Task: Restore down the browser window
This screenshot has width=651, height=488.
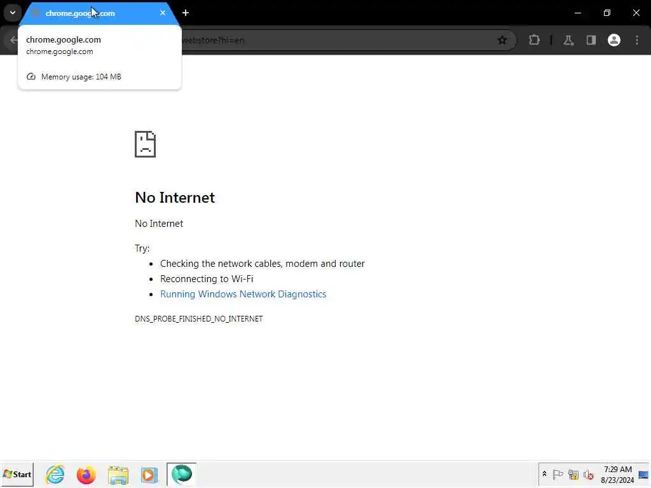Action: pyautogui.click(x=607, y=13)
